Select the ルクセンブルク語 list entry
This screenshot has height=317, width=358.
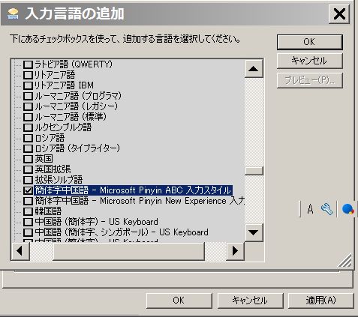coord(63,127)
